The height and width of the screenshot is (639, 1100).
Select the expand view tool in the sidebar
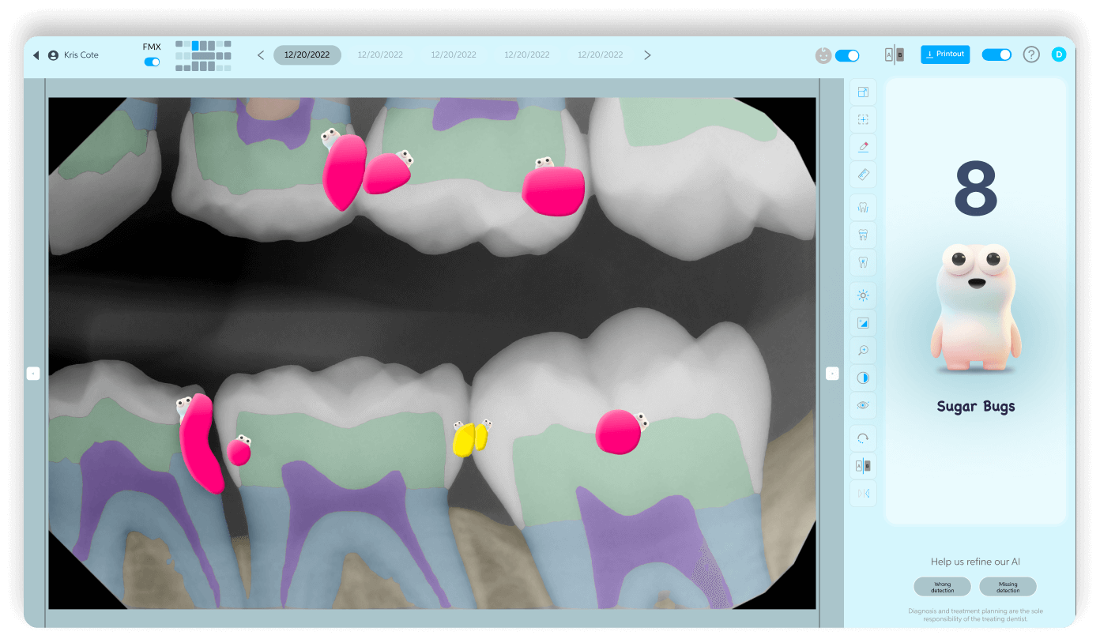863,92
